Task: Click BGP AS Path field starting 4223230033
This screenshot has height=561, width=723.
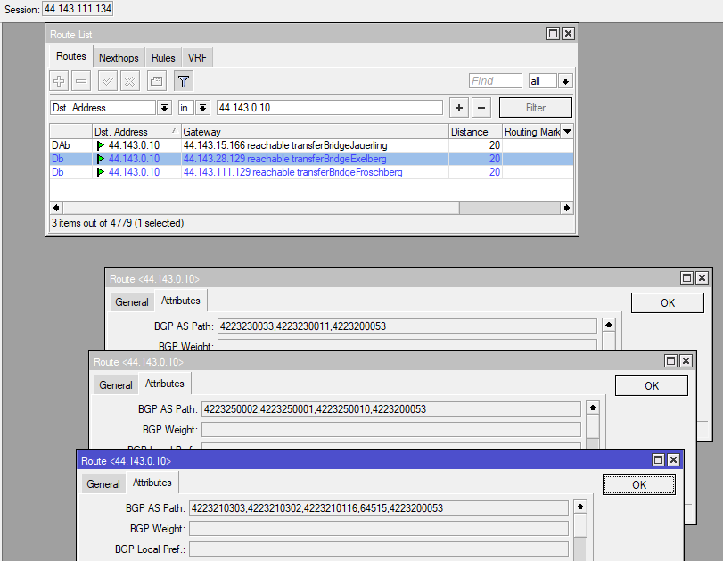Action: 407,326
